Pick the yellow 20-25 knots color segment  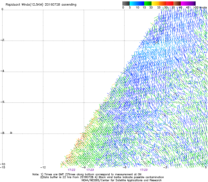pyautogui.click(x=155, y=3)
